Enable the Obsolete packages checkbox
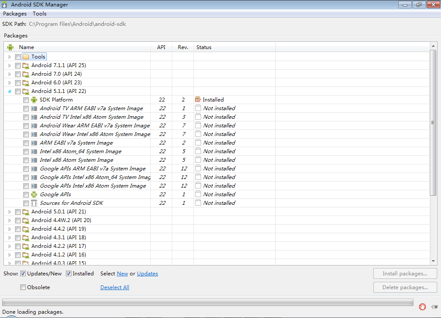This screenshot has height=318, width=441. pos(23,287)
